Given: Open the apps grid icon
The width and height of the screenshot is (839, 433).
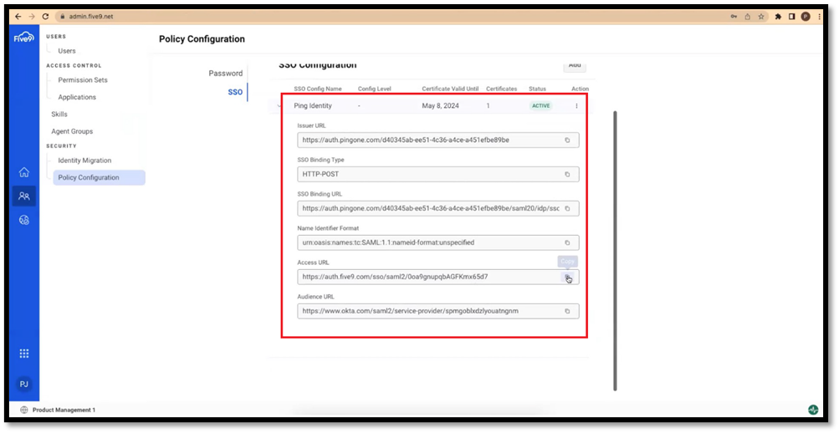Looking at the screenshot, I should pyautogui.click(x=24, y=354).
